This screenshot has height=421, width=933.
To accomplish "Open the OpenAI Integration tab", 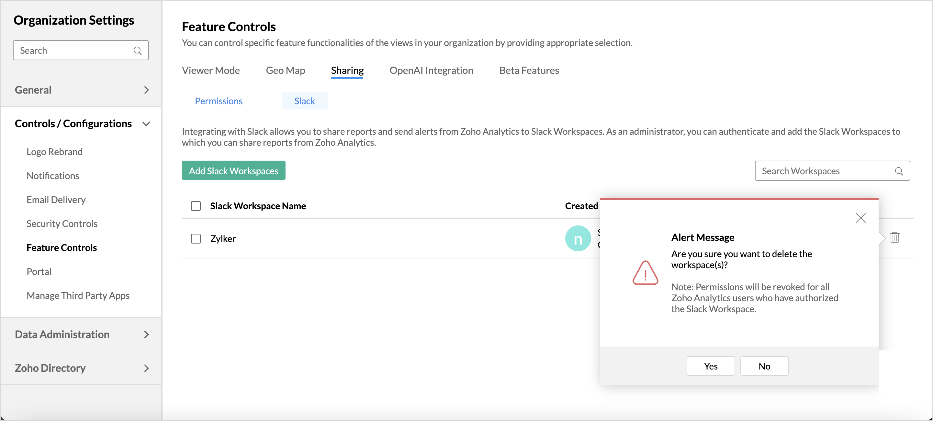I will point(431,70).
